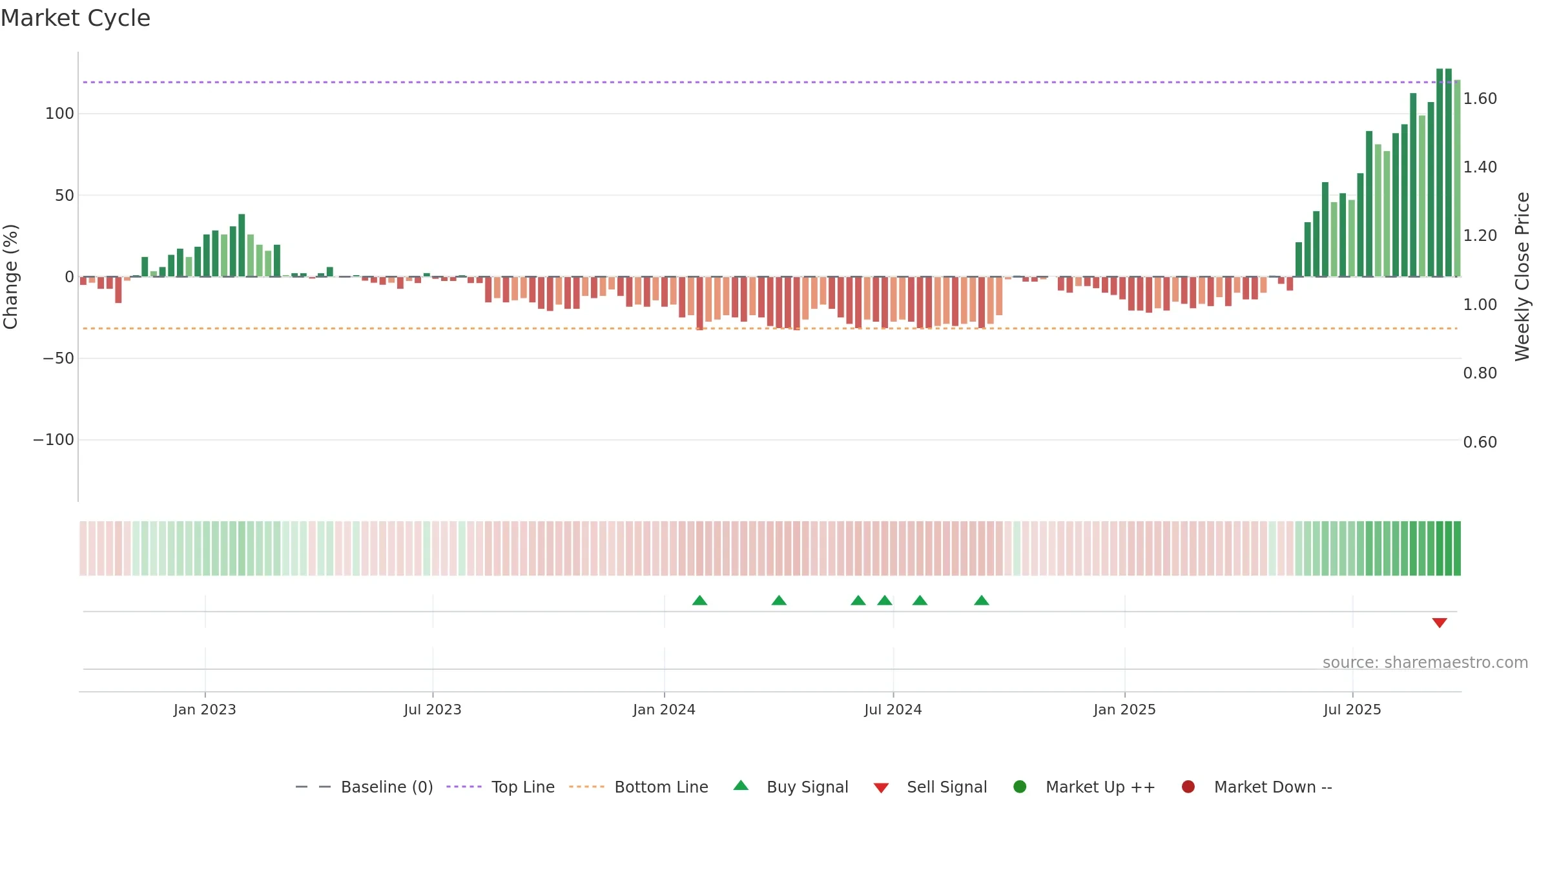Select the earliest buy signal triangle after Jan 2024
1550x872 pixels.
click(x=699, y=601)
